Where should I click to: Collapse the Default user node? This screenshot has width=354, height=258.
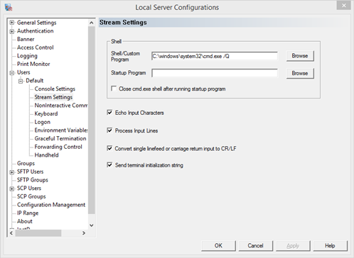[x=21, y=82]
